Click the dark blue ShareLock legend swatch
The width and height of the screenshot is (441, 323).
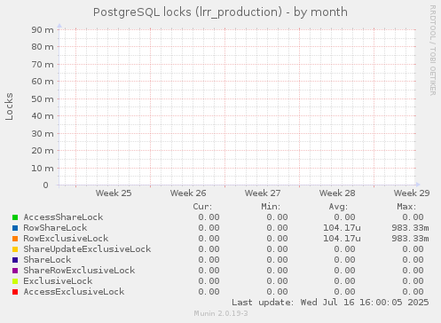15,260
